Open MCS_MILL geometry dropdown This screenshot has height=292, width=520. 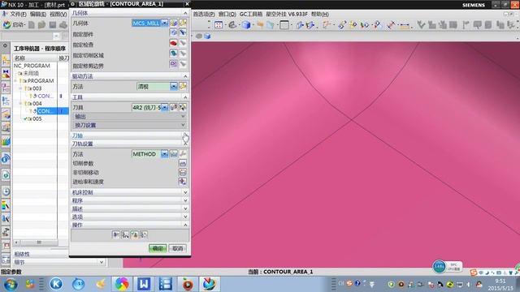(x=164, y=23)
